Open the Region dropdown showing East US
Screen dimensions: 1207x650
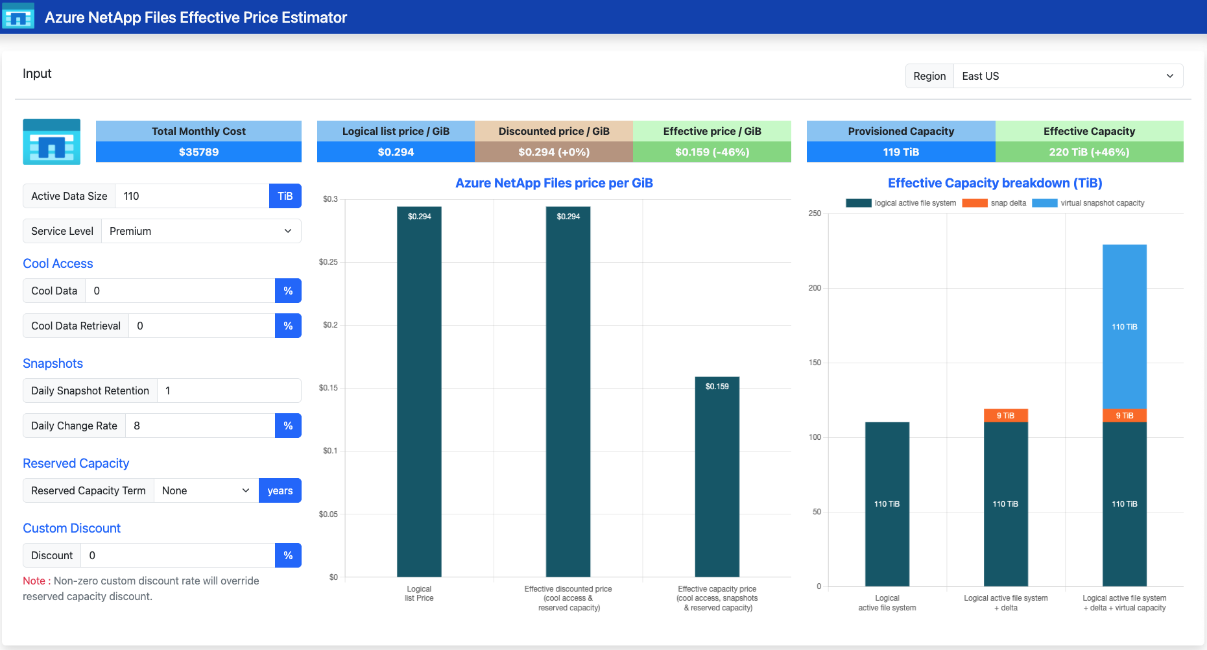click(1068, 76)
